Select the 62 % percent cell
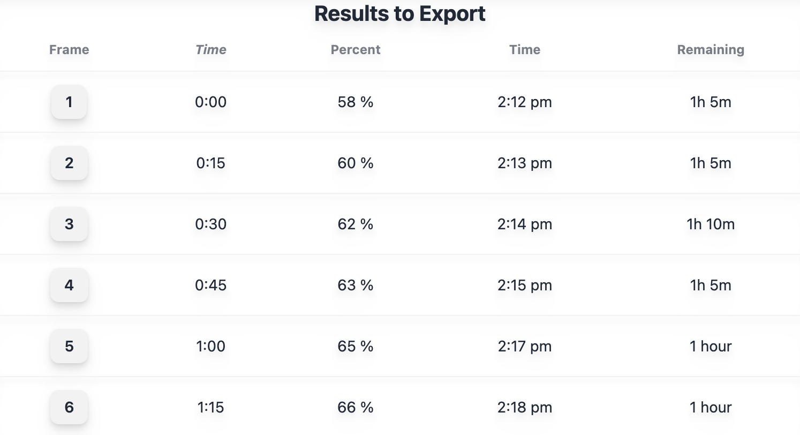800x435 pixels. (356, 224)
